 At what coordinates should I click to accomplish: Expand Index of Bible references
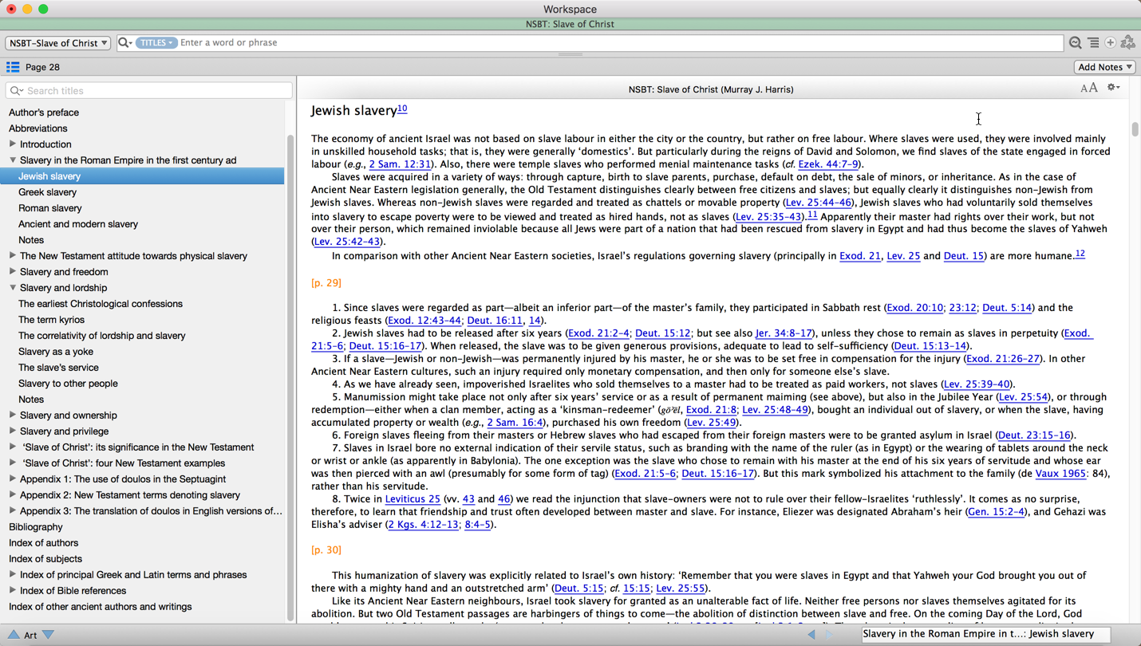coord(12,591)
